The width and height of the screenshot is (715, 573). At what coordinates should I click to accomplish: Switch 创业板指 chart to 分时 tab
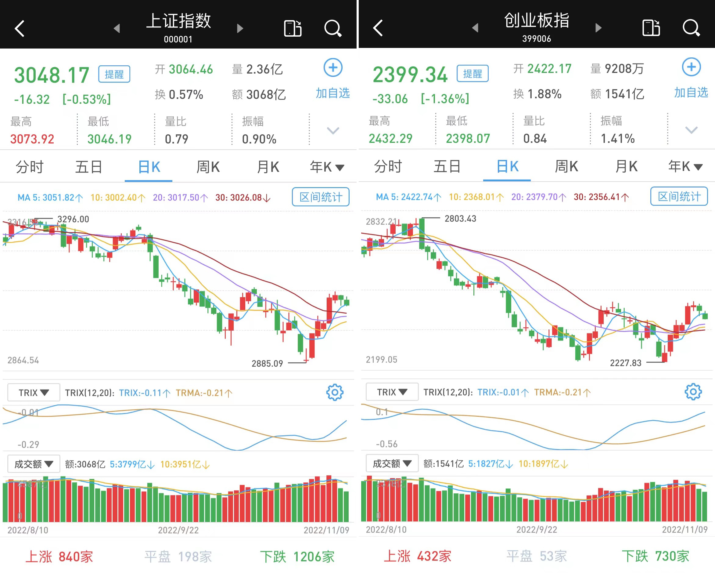(x=388, y=166)
